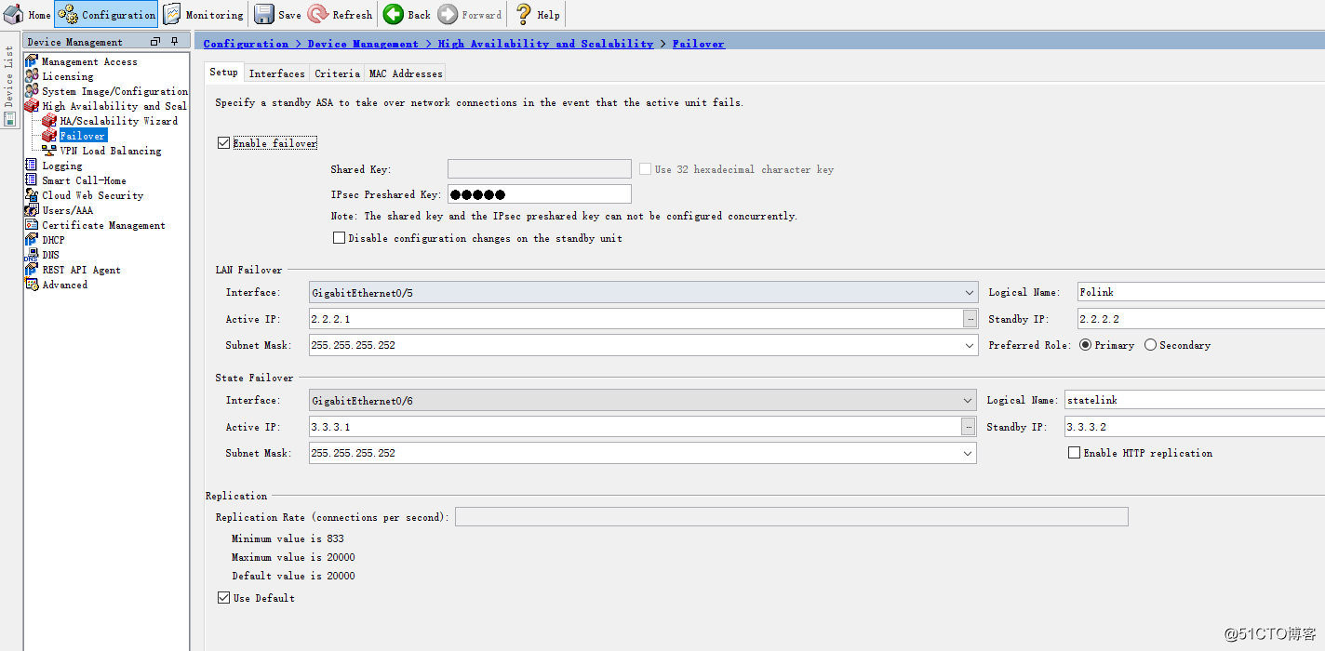Image resolution: width=1325 pixels, height=651 pixels.
Task: Check Disable configuration changes on standby unit
Action: [x=339, y=238]
